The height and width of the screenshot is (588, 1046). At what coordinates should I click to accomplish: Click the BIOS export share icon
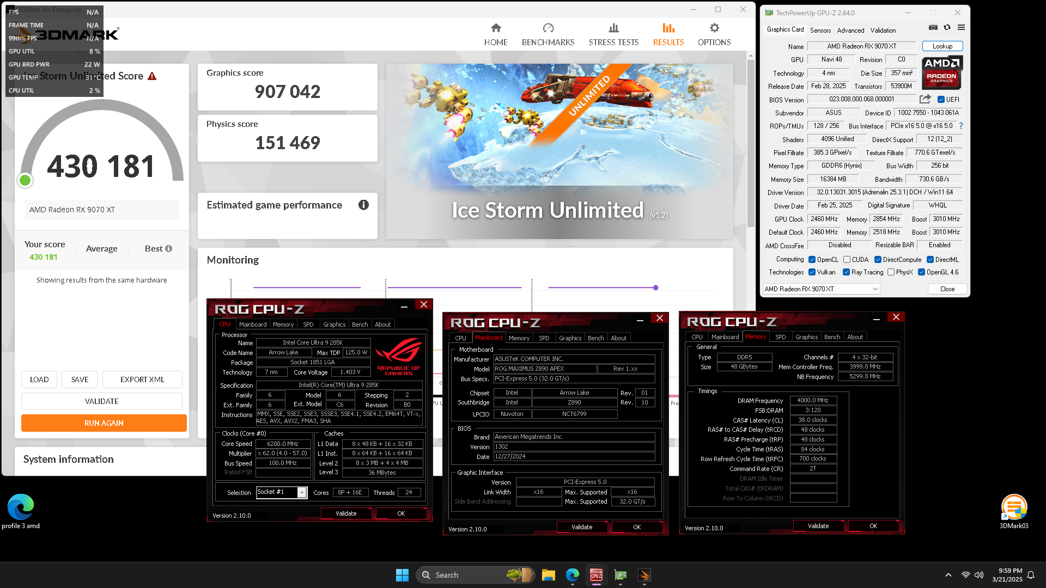pos(925,99)
